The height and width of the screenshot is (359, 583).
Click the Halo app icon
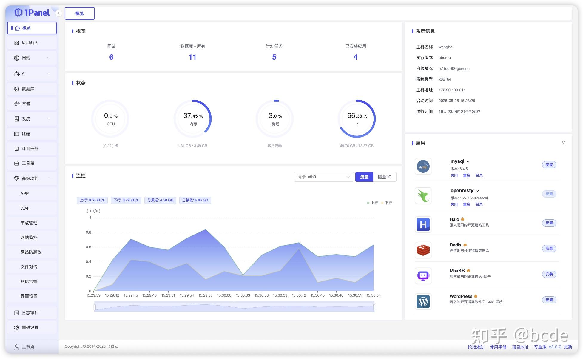423,224
